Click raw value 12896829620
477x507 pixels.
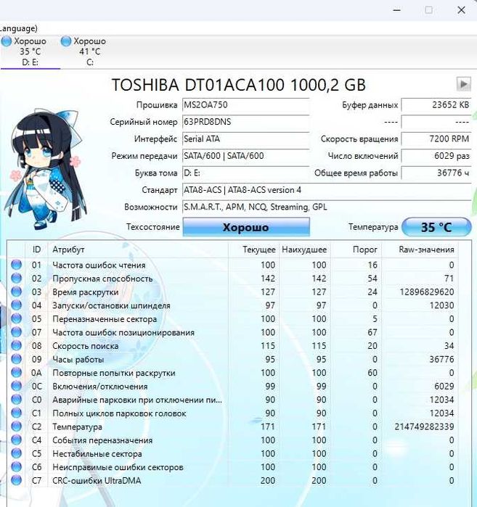(x=427, y=292)
